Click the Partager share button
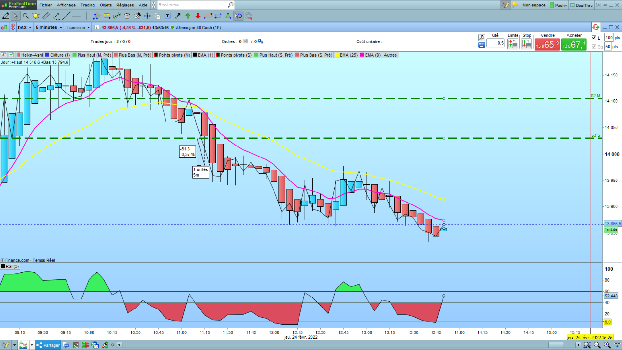The width and height of the screenshot is (622, 350). coord(48,345)
